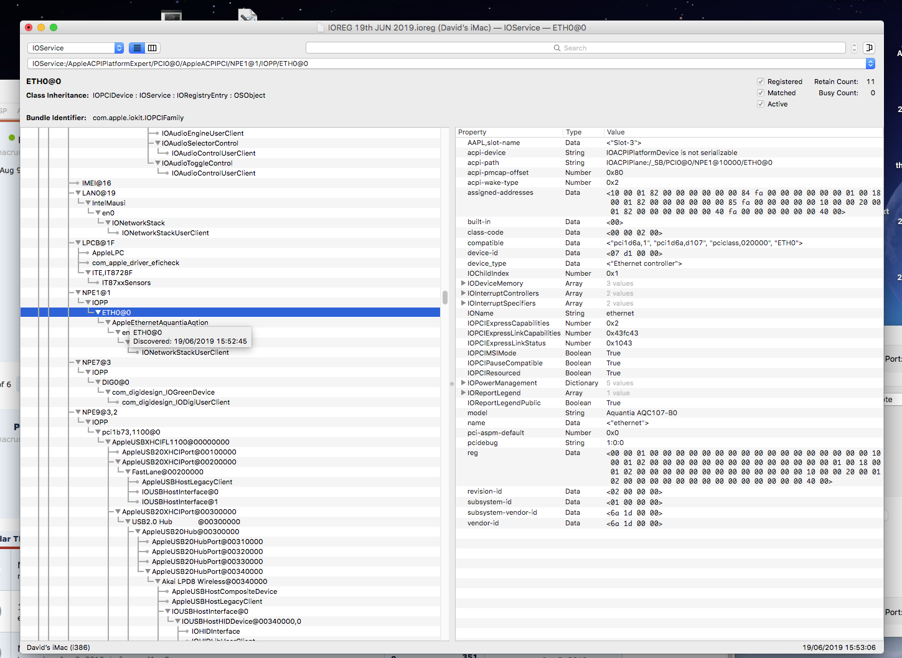Collapse the NPE9@3,2 node
This screenshot has height=658, width=902.
click(78, 412)
